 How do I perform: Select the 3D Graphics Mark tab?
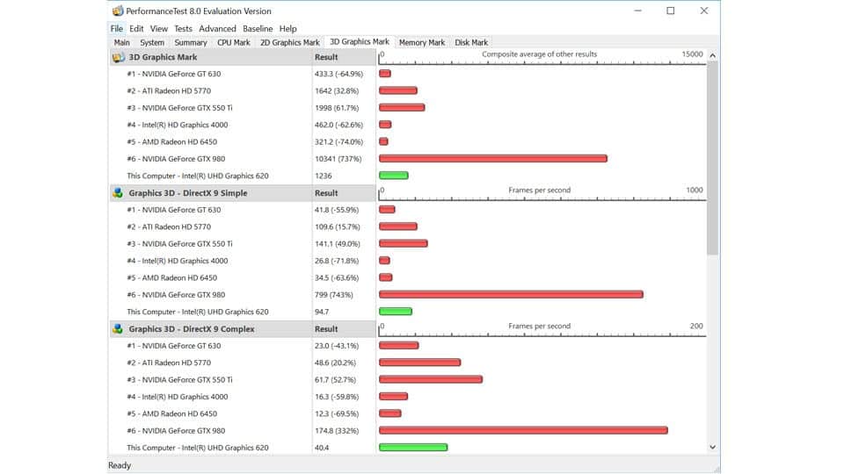click(x=360, y=41)
